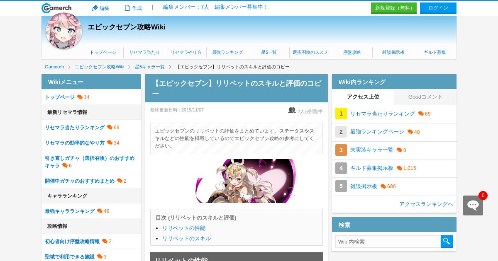This screenshot has height=261, width=498.
Task: Click the Wiki内検索 input field
Action: (388, 242)
